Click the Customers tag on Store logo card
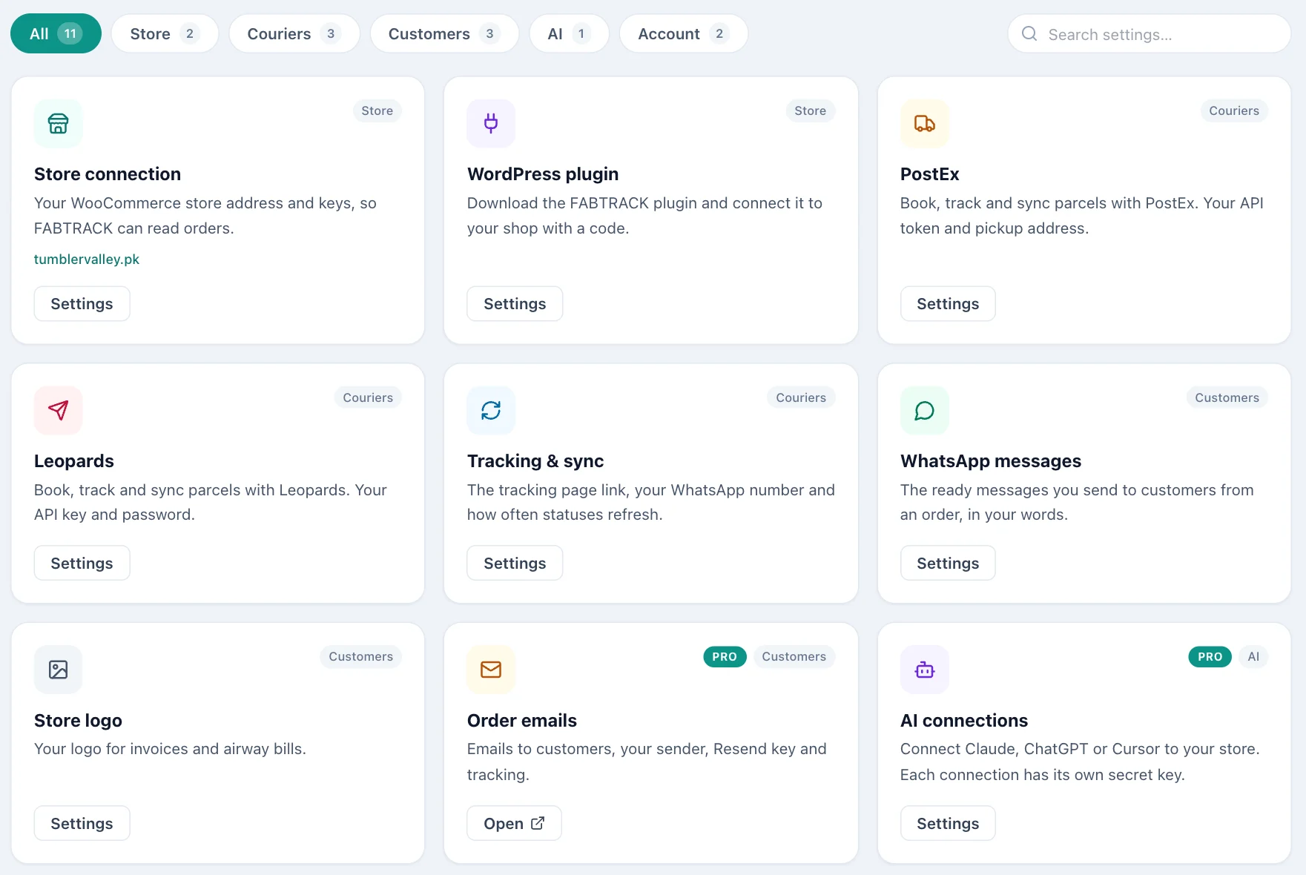This screenshot has width=1306, height=875. click(x=360, y=657)
